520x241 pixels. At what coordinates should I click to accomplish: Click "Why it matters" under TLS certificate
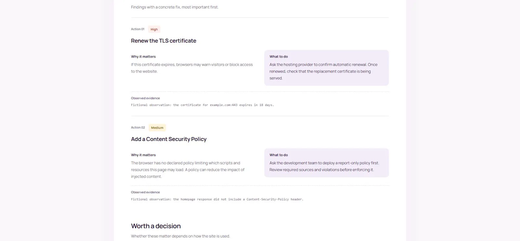(143, 57)
